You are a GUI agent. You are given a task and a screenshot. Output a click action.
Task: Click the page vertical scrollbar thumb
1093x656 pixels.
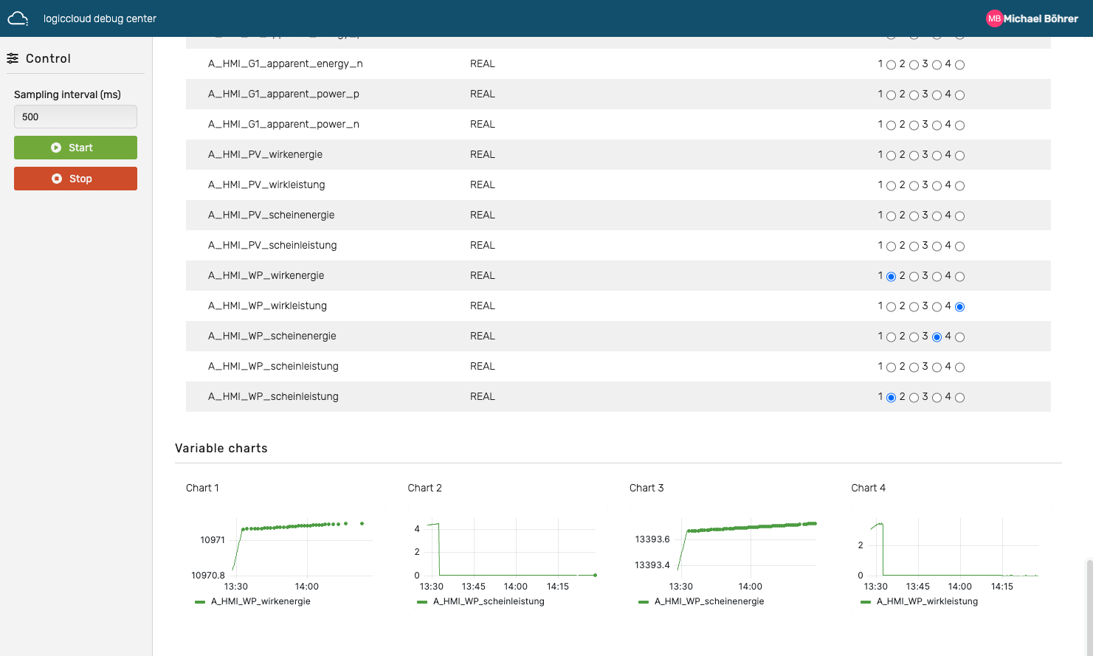(x=1089, y=605)
